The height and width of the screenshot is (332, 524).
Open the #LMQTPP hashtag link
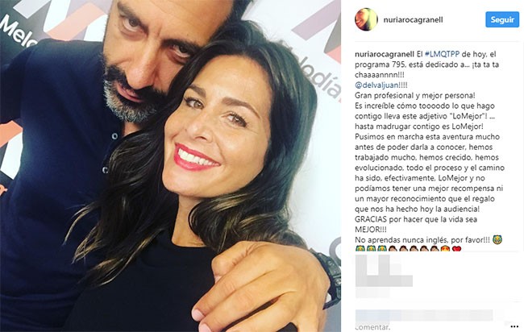442,54
